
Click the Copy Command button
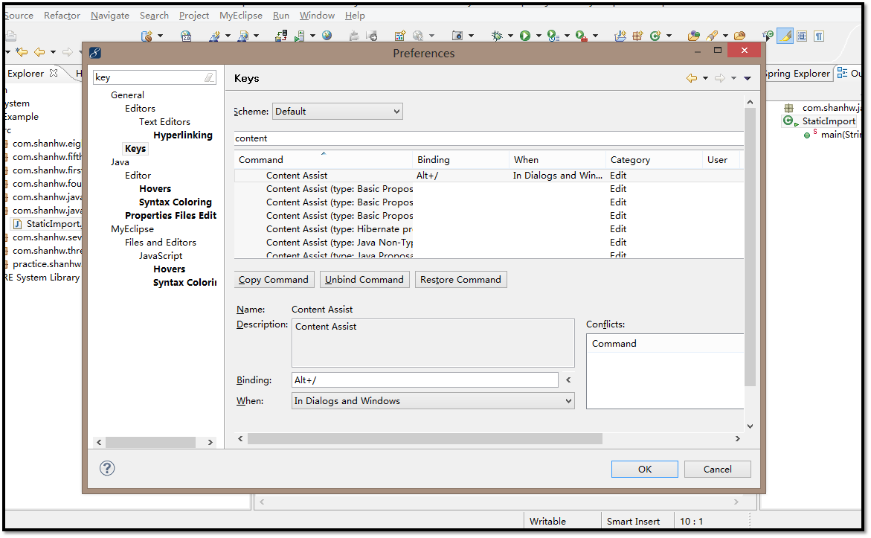point(273,280)
